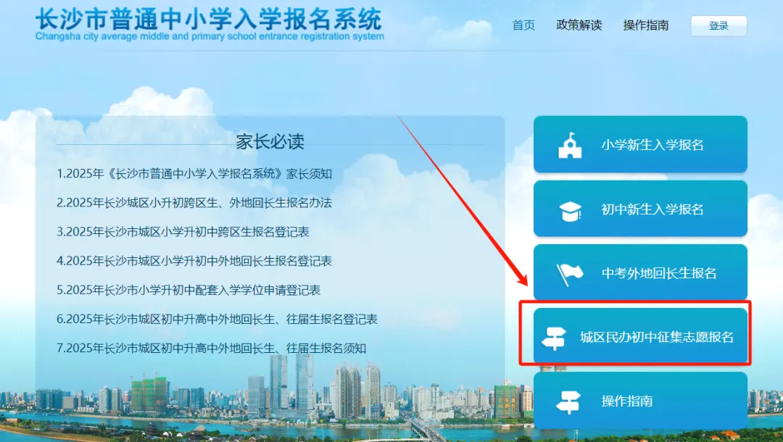
Task: Open 政策解读 in top navigation
Action: pos(579,25)
